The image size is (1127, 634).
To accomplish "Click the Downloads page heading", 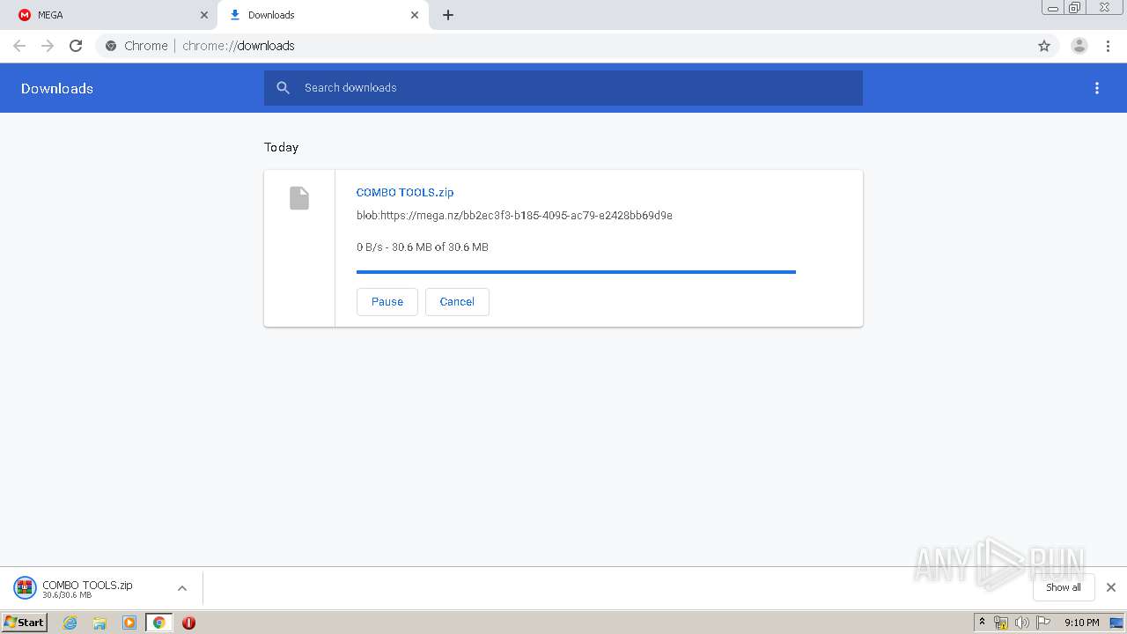I will coord(57,88).
